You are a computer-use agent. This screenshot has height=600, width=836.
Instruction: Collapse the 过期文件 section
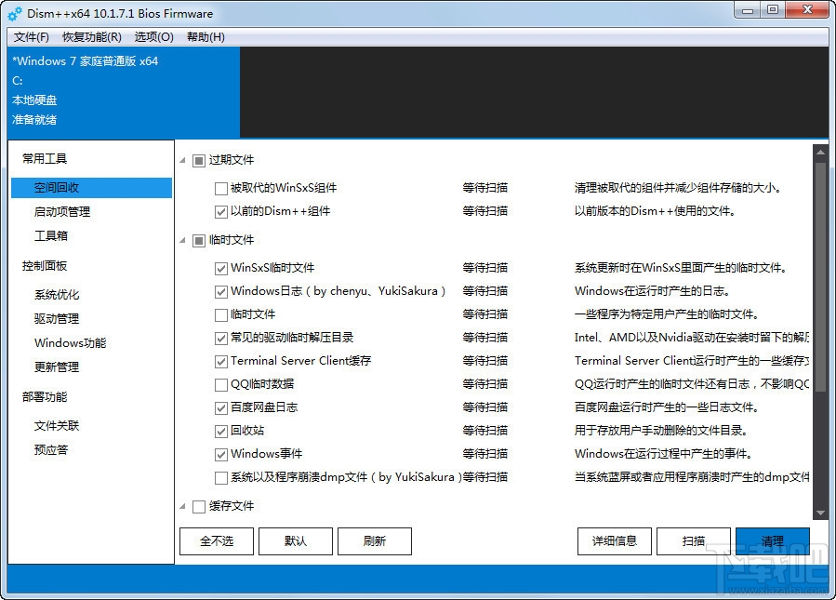click(x=182, y=160)
